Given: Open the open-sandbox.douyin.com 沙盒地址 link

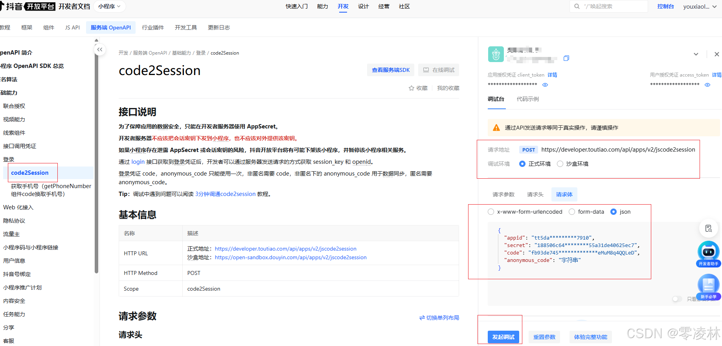Looking at the screenshot, I should tap(291, 257).
